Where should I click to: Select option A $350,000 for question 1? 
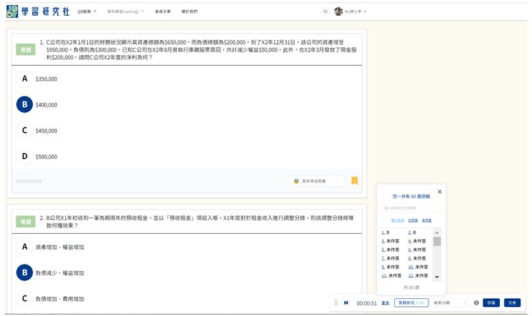25,79
